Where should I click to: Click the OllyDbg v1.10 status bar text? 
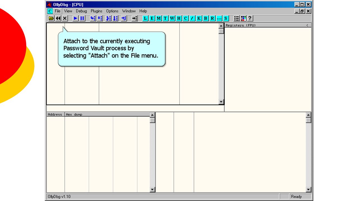tap(59, 197)
